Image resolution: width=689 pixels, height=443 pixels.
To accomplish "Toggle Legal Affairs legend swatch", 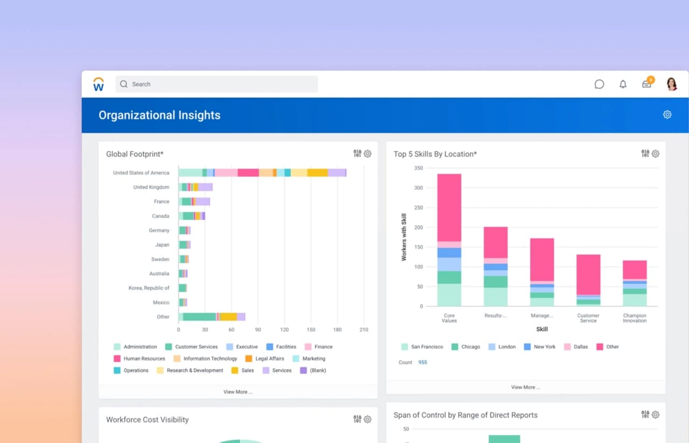I will [249, 358].
